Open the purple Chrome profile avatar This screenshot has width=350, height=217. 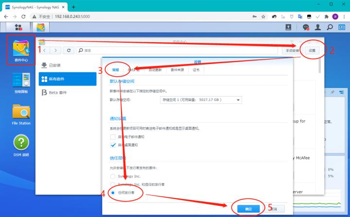(x=335, y=17)
